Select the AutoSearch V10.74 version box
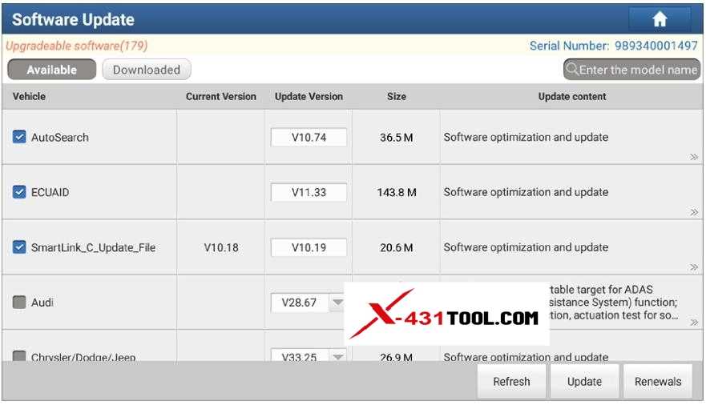706x405 pixels. pos(309,137)
